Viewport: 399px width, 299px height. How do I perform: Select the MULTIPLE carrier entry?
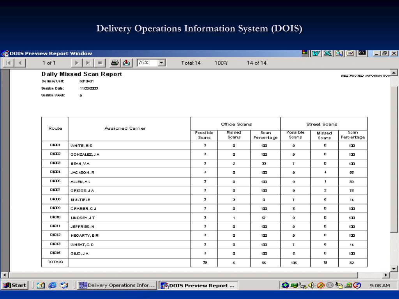(80, 200)
